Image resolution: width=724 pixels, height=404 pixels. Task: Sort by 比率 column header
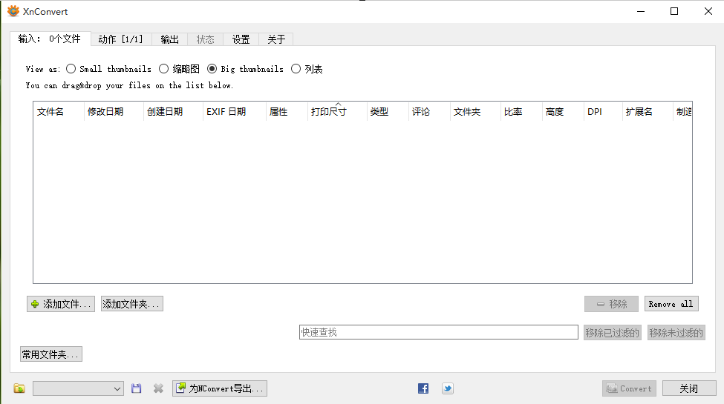point(522,112)
